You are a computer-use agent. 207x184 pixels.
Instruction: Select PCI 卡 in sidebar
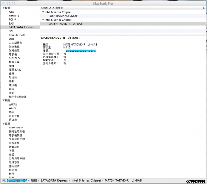coord(13,19)
